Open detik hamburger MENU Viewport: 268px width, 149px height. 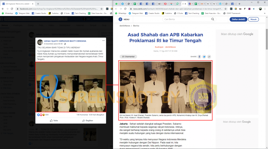[x=124, y=19]
